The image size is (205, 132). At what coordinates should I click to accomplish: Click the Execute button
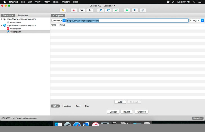click(141, 112)
